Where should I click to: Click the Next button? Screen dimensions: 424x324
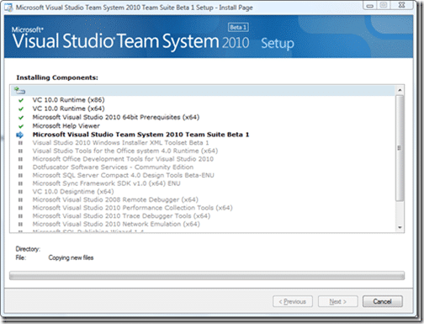pos(338,301)
